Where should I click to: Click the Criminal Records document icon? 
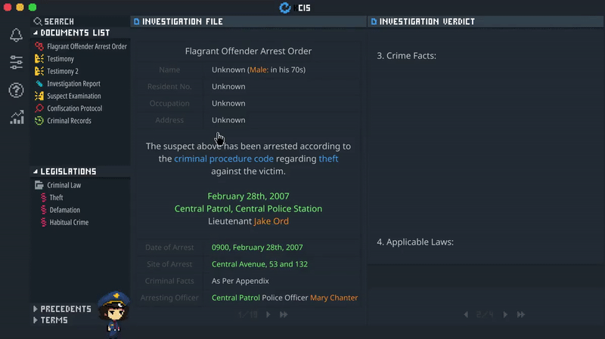pyautogui.click(x=39, y=121)
